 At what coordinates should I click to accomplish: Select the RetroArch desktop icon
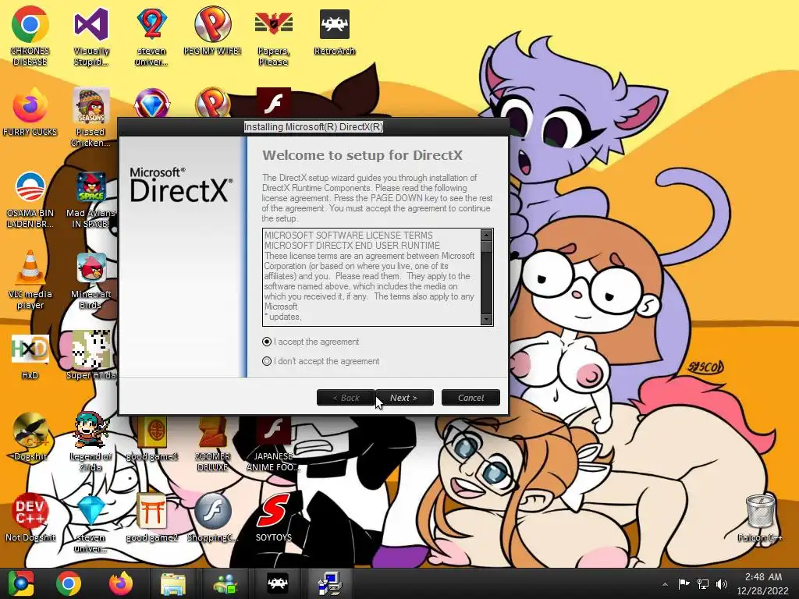pyautogui.click(x=334, y=30)
